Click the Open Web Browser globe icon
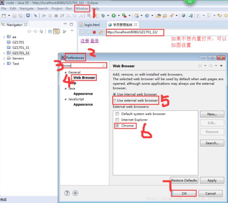The height and width of the screenshot is (203, 228). point(183,15)
